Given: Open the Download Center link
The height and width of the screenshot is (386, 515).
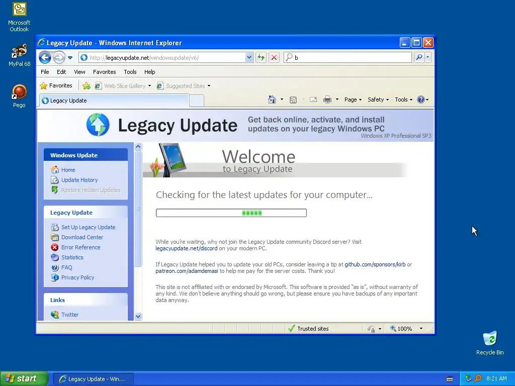Looking at the screenshot, I should point(82,237).
